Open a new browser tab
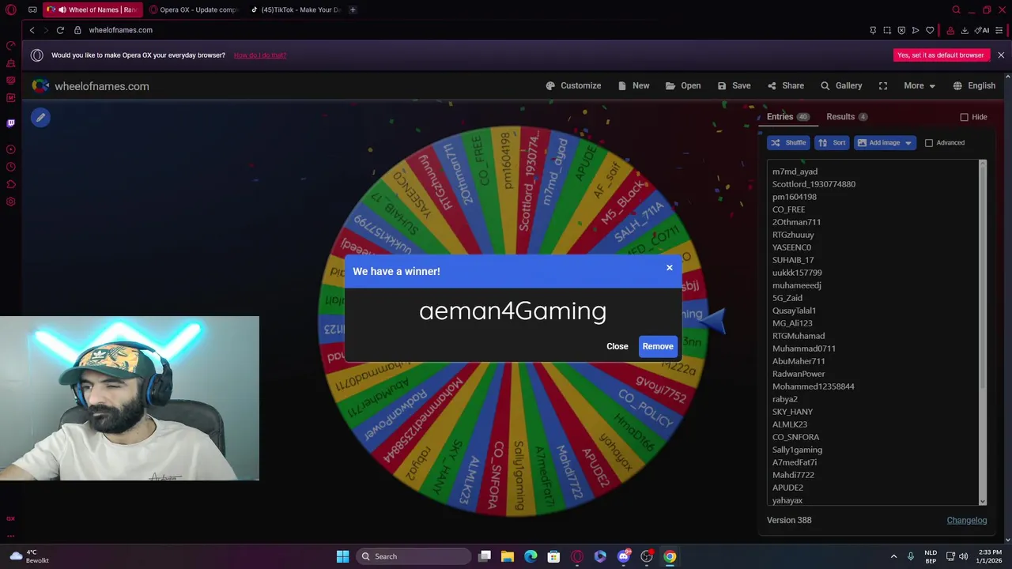The width and height of the screenshot is (1012, 569). pos(353,9)
